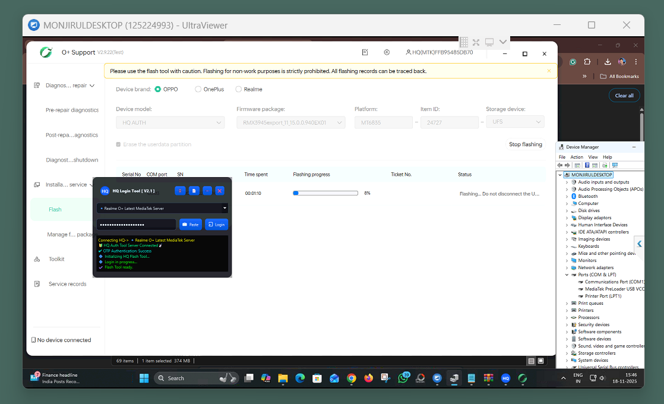664x404 pixels.
Task: Choose the Realme device brand radio button
Action: click(x=239, y=89)
